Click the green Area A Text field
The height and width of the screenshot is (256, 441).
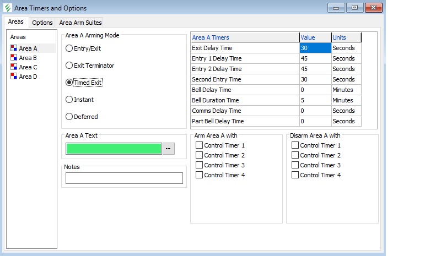click(114, 149)
